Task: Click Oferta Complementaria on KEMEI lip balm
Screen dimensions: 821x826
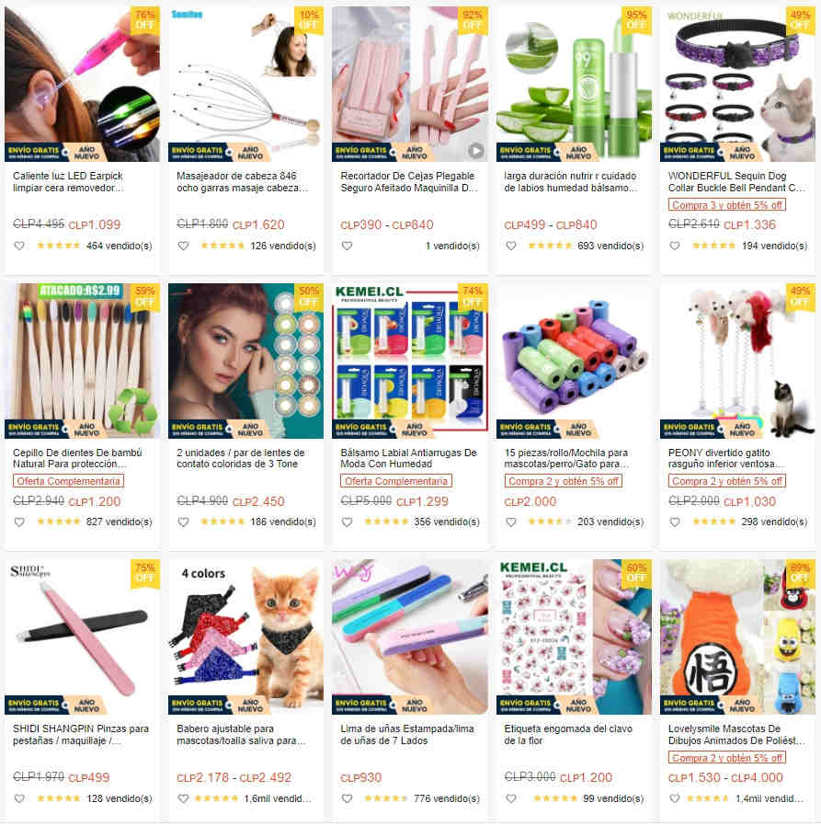Action: tap(396, 481)
